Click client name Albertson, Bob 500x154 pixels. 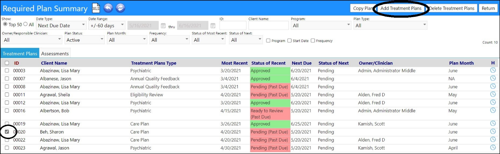coord(54,111)
